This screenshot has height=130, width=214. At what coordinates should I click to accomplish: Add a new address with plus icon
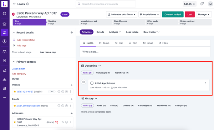pos(72,113)
